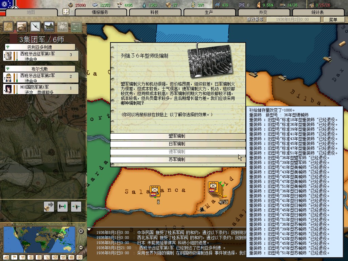Switch to political flag map mode

click(15, 257)
